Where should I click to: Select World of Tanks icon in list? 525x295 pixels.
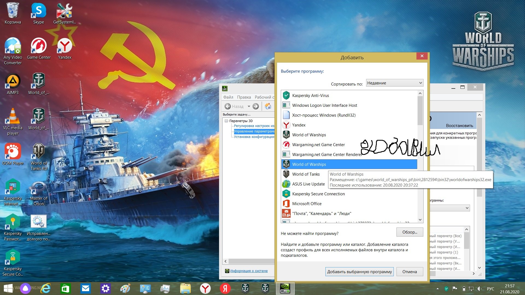286,174
